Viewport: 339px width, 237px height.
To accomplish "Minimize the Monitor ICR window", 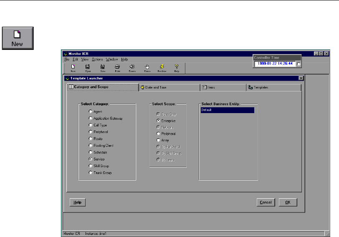I will 316,54.
